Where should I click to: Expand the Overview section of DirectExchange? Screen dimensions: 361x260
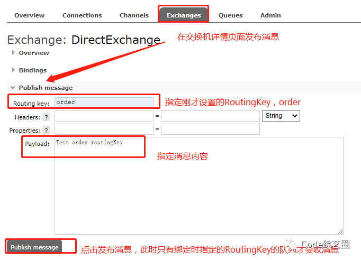30,53
